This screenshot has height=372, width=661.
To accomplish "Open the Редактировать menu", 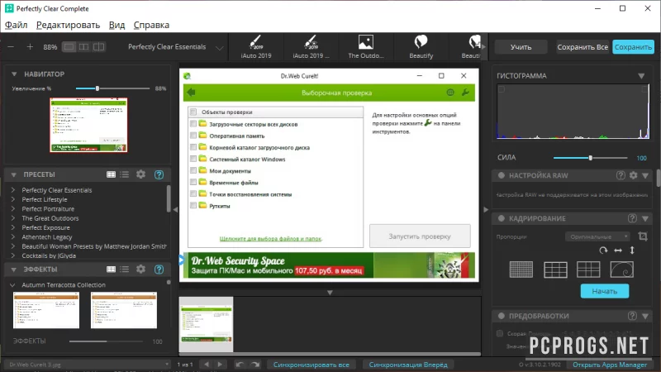I will [x=68, y=25].
